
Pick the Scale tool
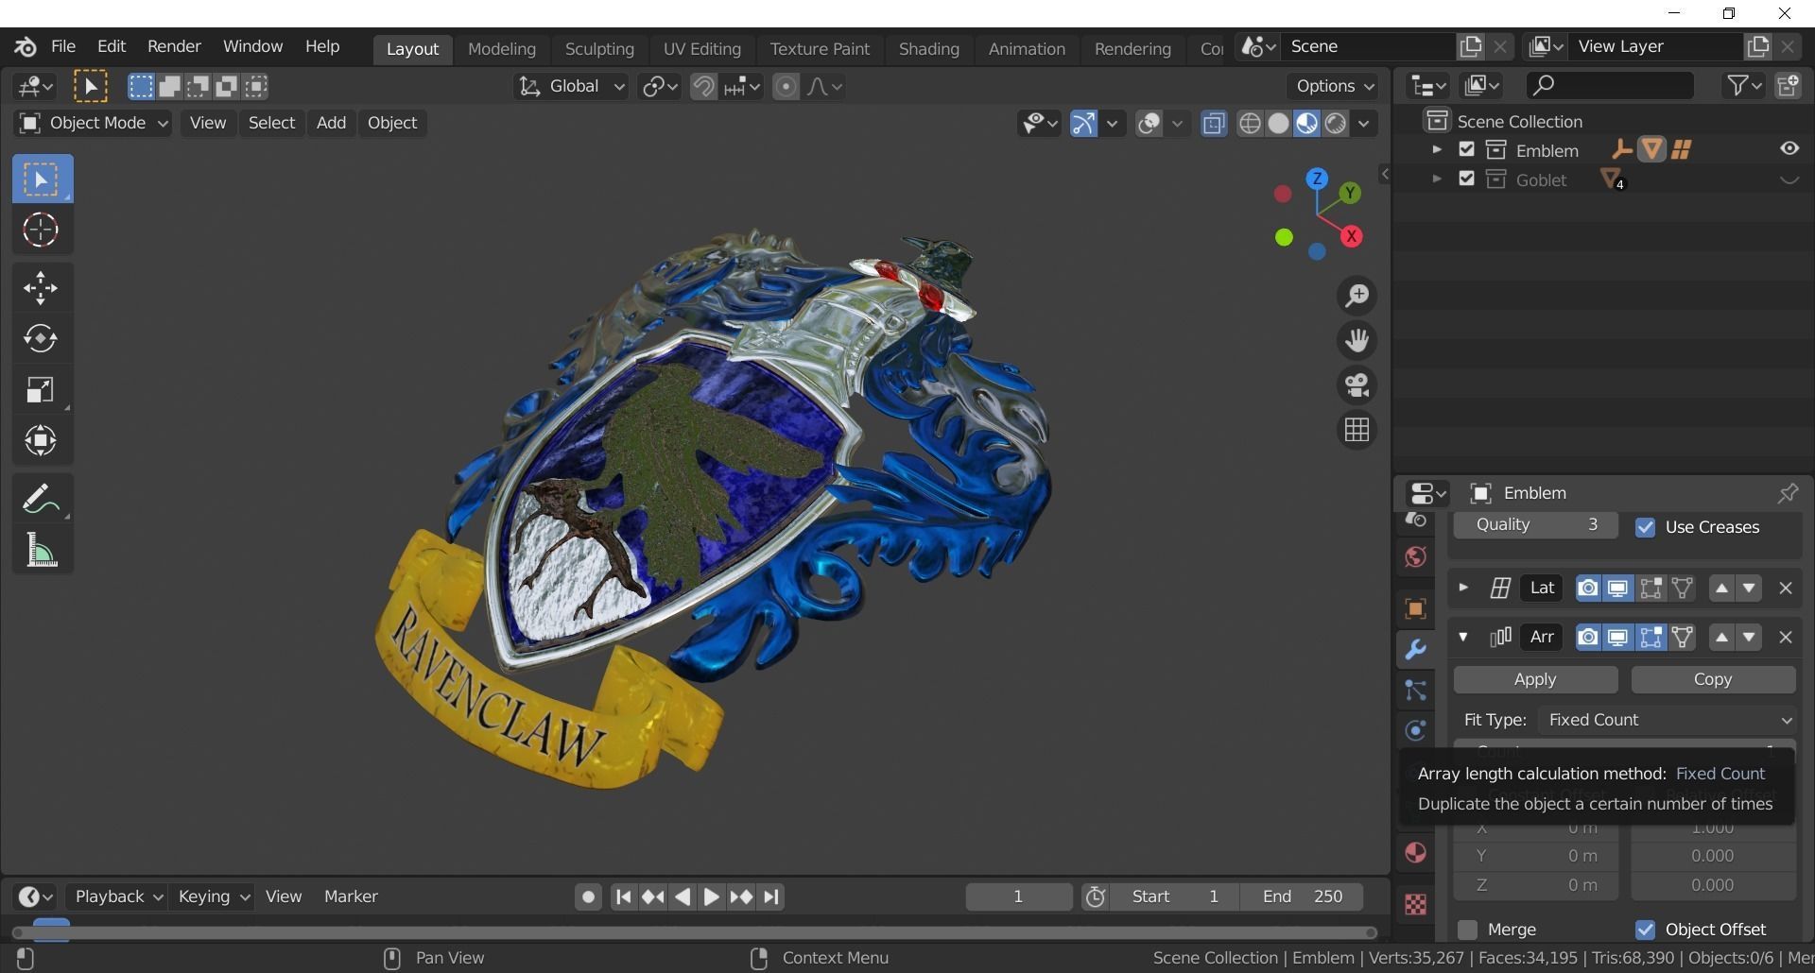coord(41,390)
